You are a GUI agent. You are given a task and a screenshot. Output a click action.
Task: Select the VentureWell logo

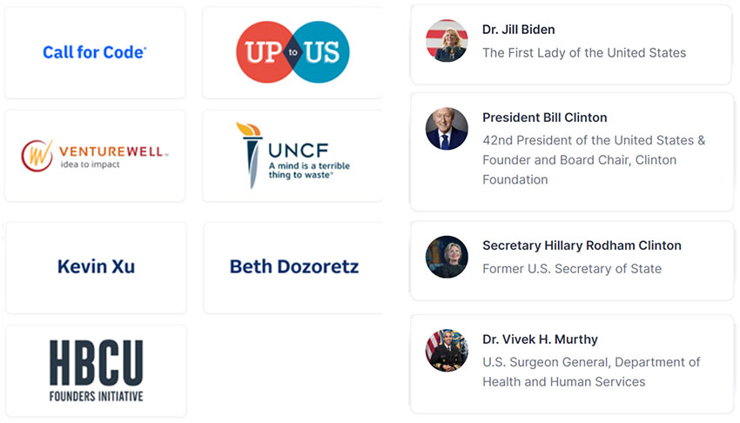click(x=94, y=155)
